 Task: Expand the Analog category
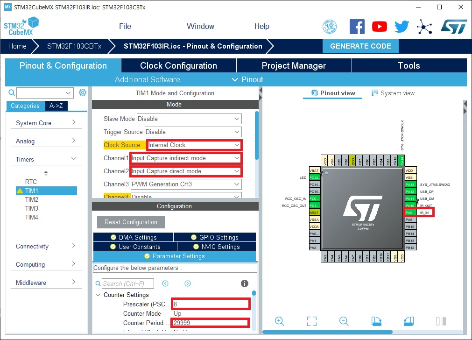pyautogui.click(x=46, y=141)
